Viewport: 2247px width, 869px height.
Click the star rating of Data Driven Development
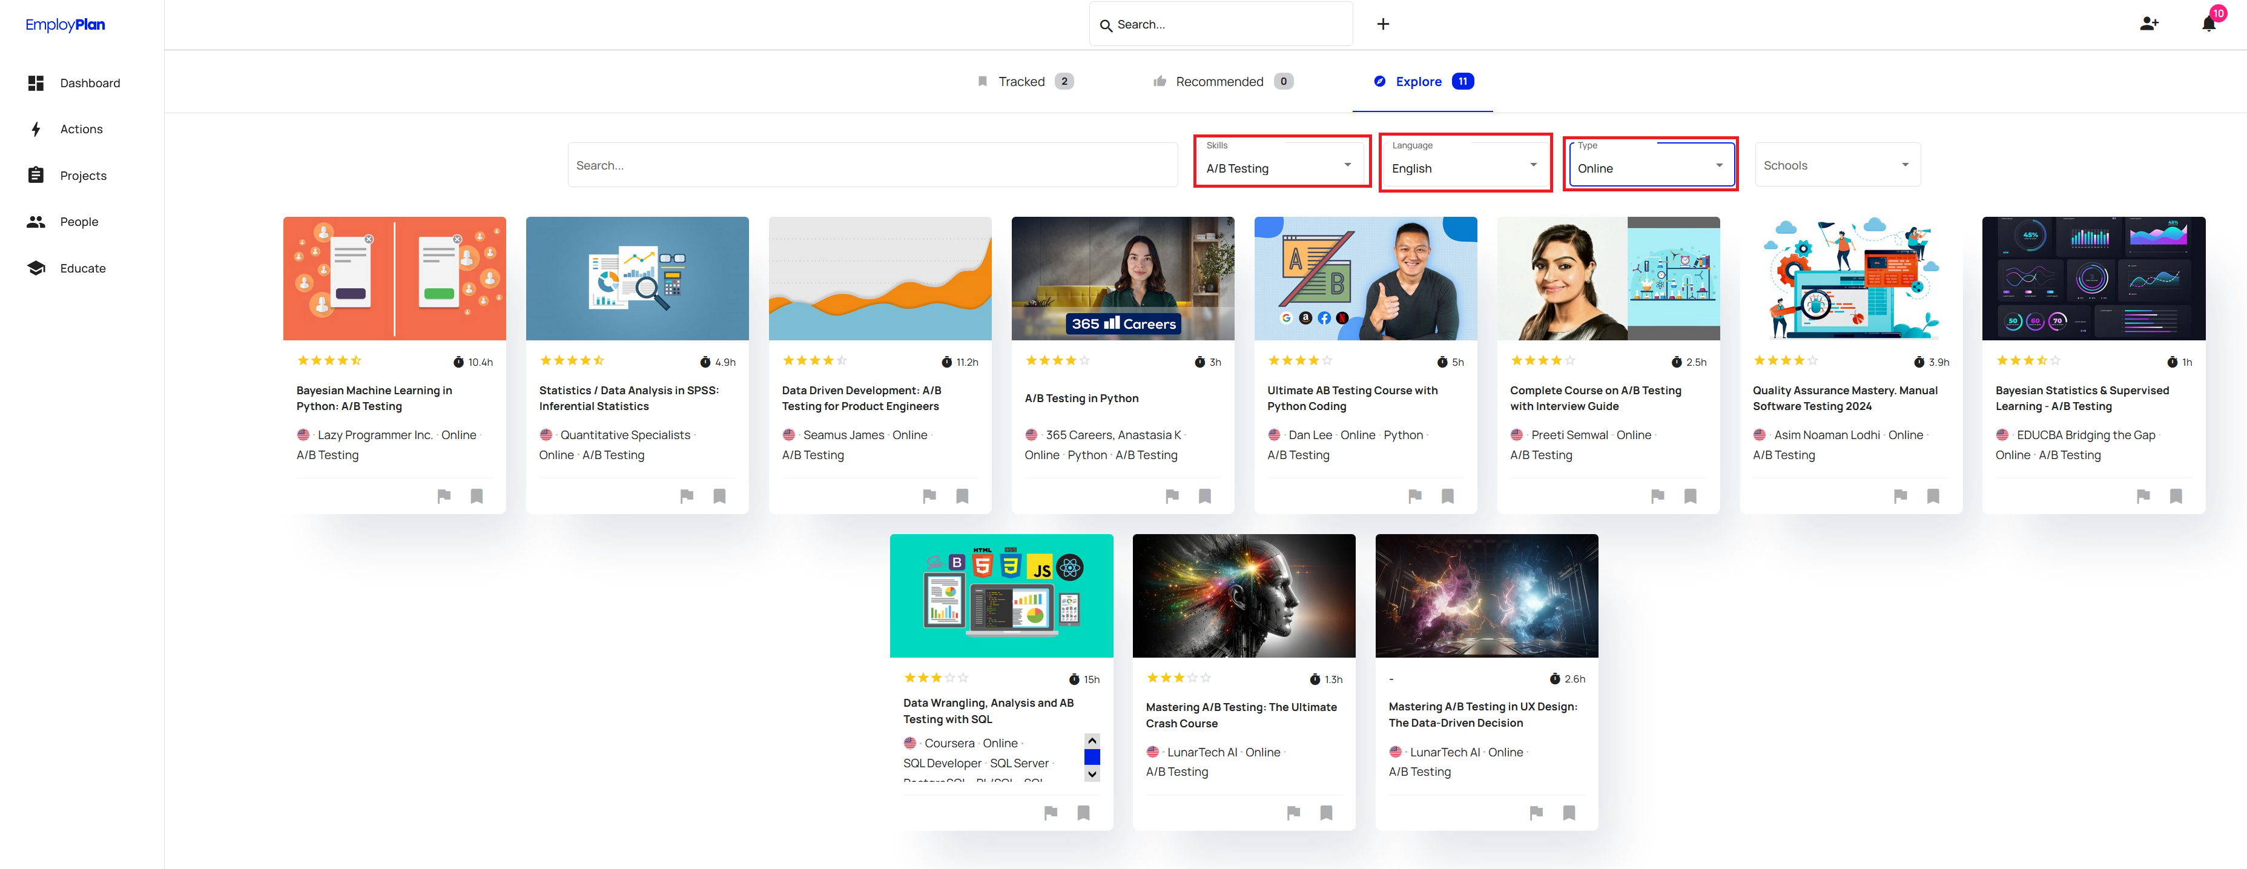815,360
